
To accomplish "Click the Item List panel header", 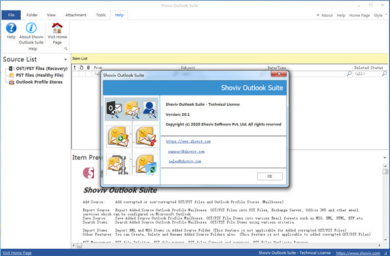I will click(230, 58).
